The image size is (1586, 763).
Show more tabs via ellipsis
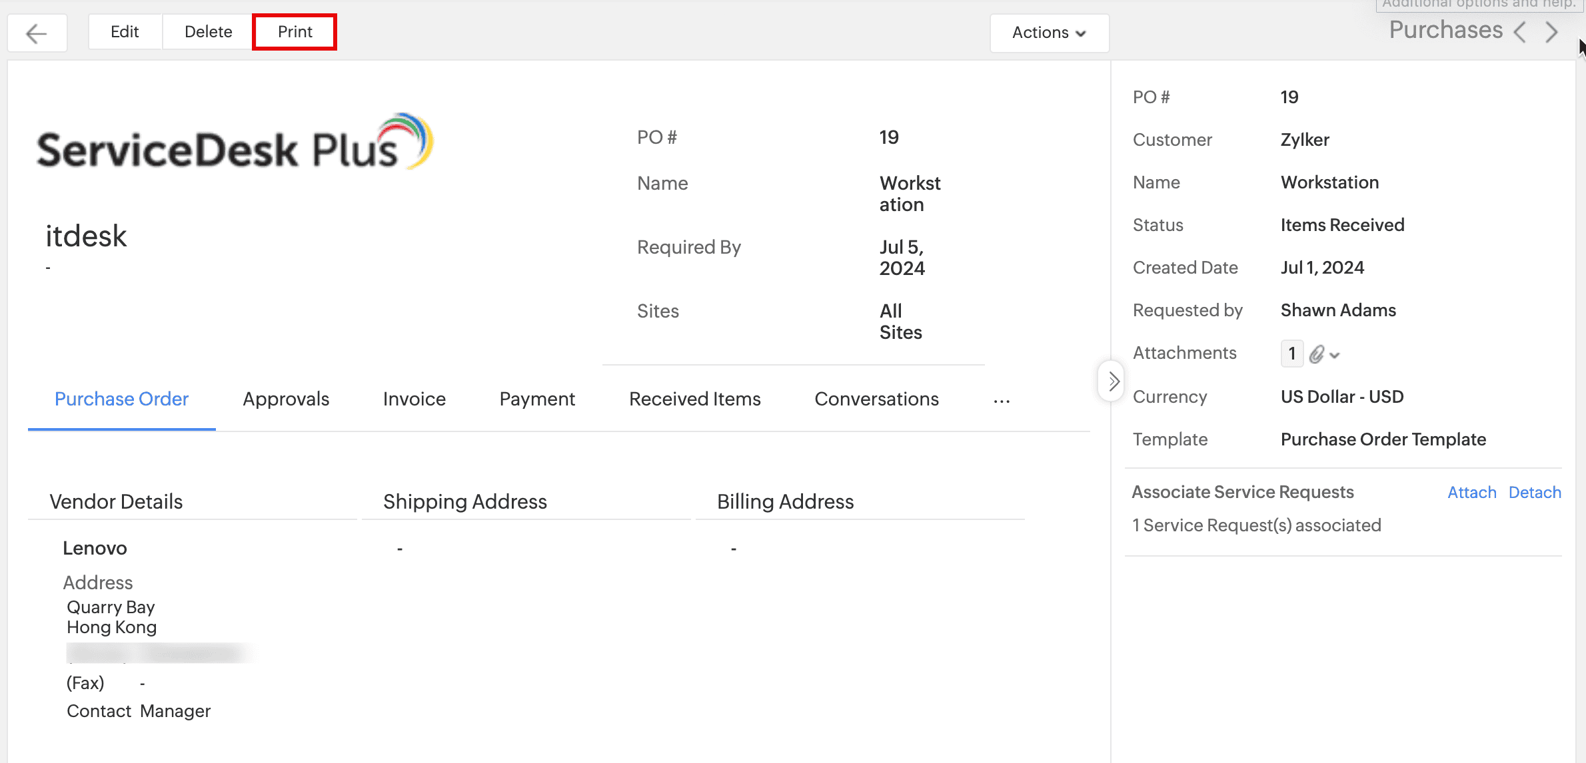tap(1002, 400)
